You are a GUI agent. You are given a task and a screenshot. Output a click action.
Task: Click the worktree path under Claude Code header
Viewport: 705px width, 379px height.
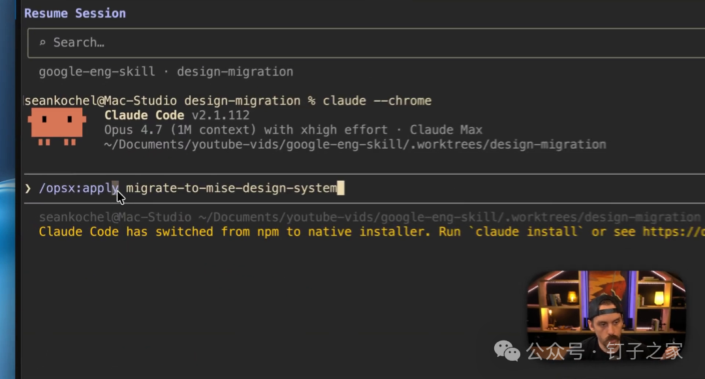(x=355, y=145)
